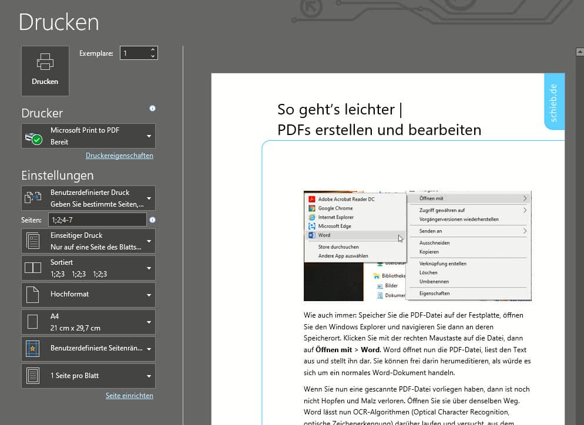The height and width of the screenshot is (425, 584).
Task: Open Druckereigenschaften link
Action: coord(119,156)
